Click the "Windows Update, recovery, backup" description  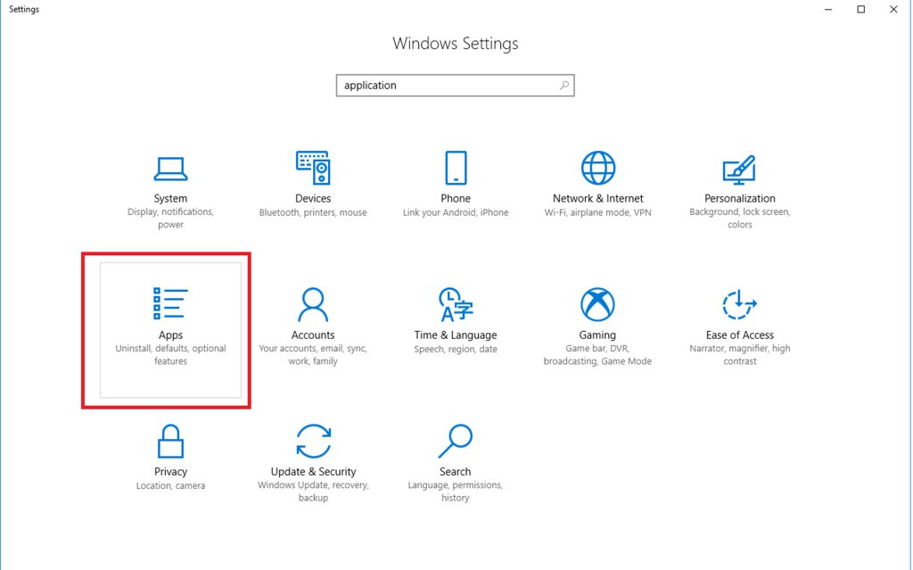313,492
